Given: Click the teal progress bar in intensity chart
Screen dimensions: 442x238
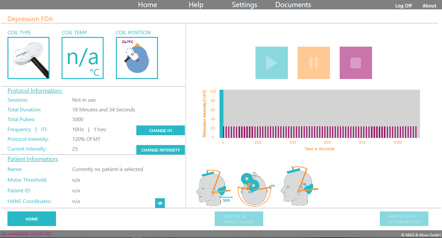Looking at the screenshot, I should (x=221, y=114).
